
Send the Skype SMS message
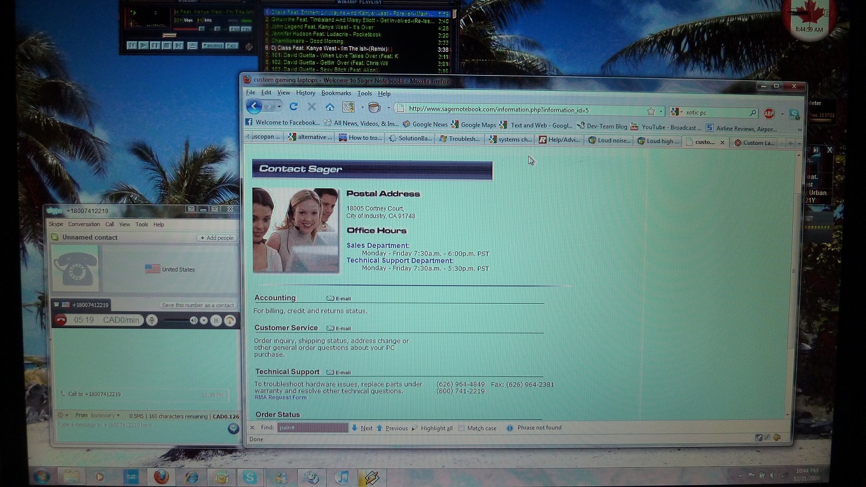point(233,428)
